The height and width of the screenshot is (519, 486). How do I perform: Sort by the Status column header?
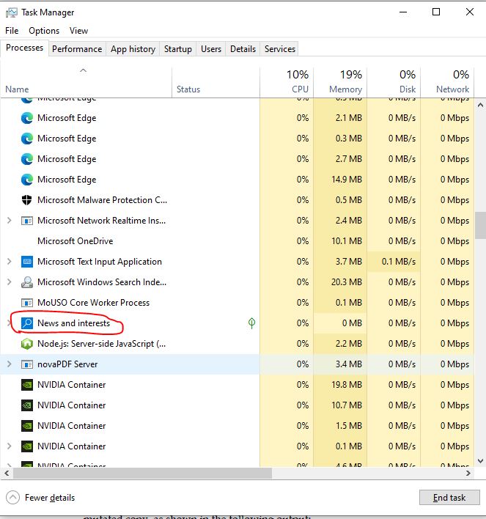point(216,83)
